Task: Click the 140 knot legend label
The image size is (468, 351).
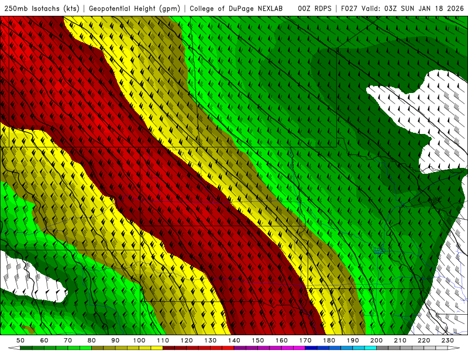Action: pos(234,340)
